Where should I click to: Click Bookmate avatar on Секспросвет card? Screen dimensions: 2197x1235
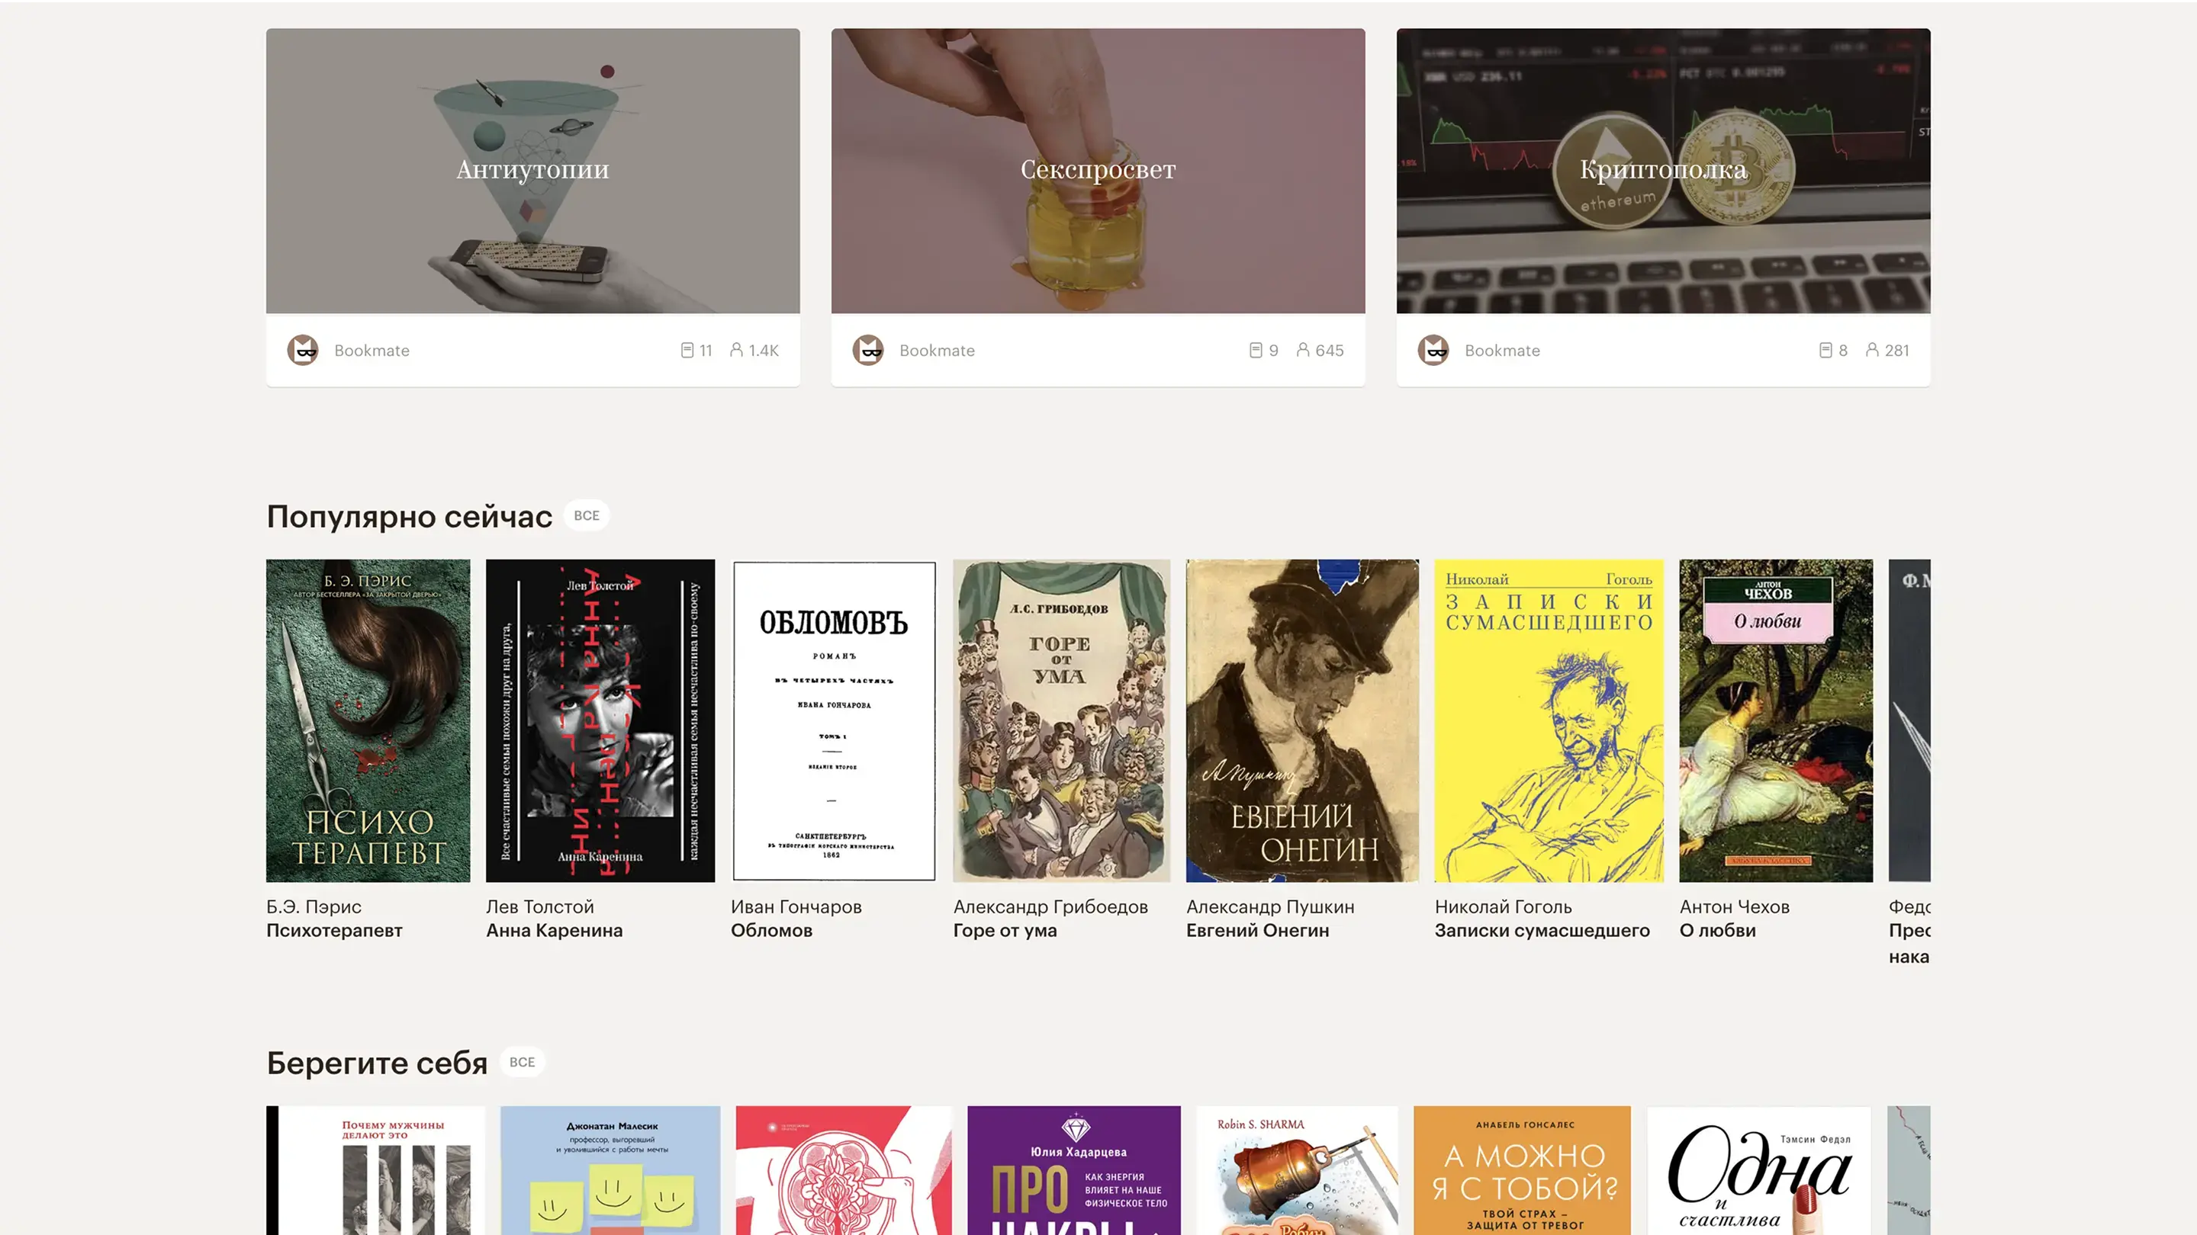coord(868,351)
